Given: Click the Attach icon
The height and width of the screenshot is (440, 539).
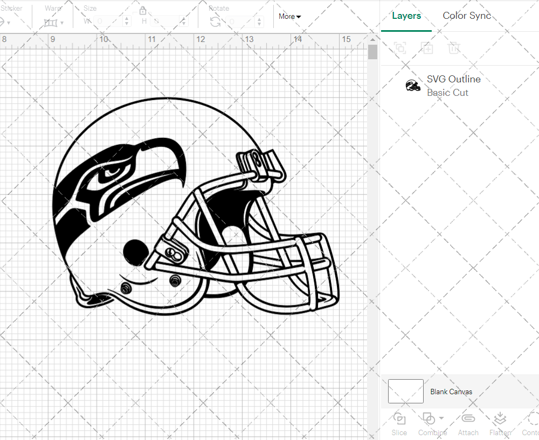Looking at the screenshot, I should [x=468, y=418].
